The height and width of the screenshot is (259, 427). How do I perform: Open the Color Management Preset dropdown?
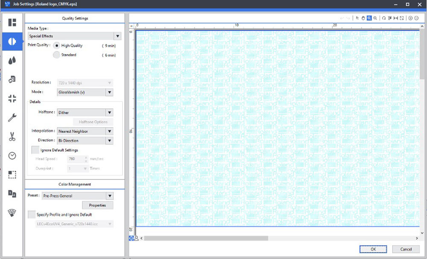tap(77, 196)
